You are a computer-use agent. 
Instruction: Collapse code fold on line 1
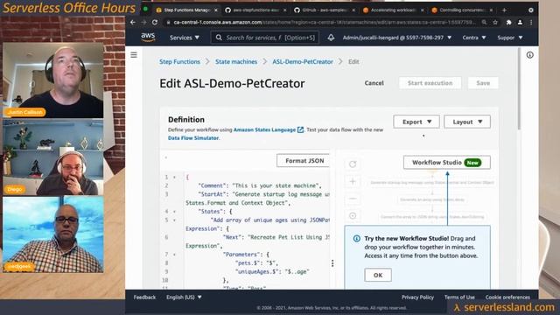[x=175, y=177]
